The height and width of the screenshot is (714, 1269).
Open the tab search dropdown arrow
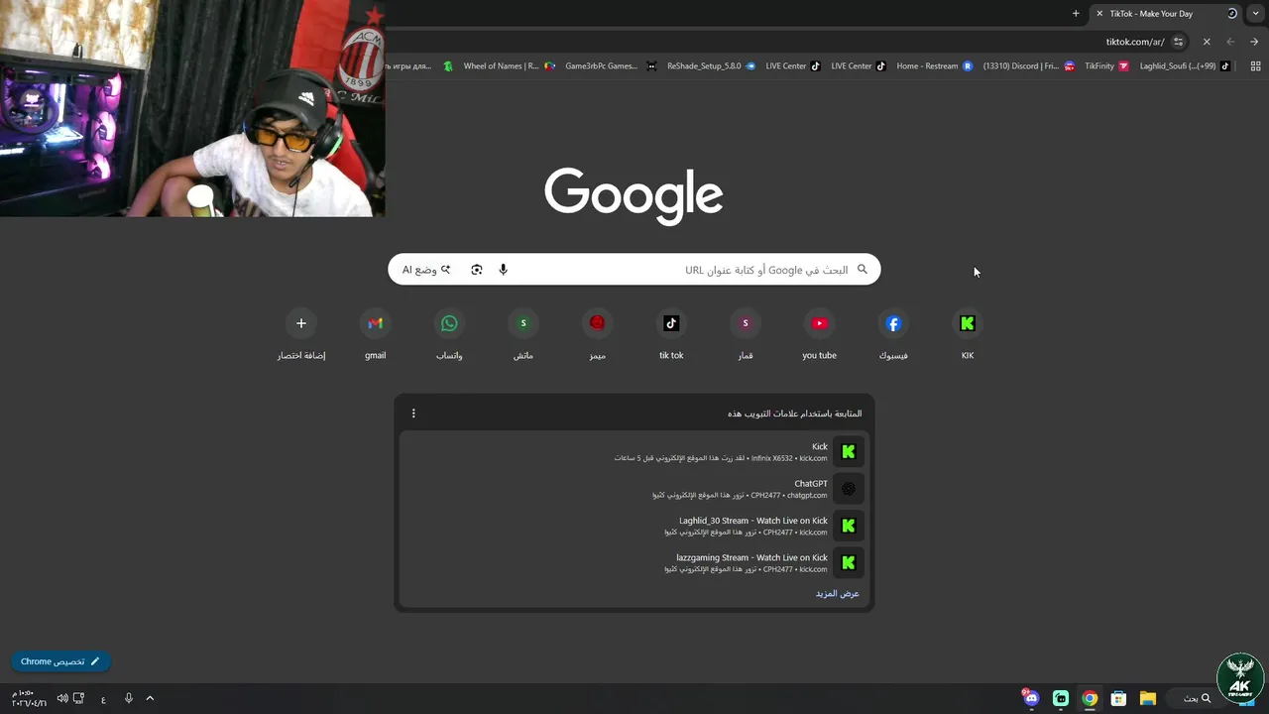[x=1256, y=14]
